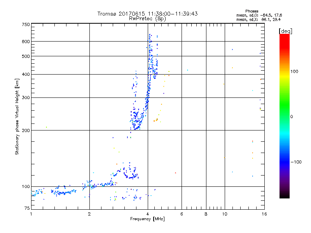Click the O-mode mean, sd readout
311x233 pixels.
(259, 15)
